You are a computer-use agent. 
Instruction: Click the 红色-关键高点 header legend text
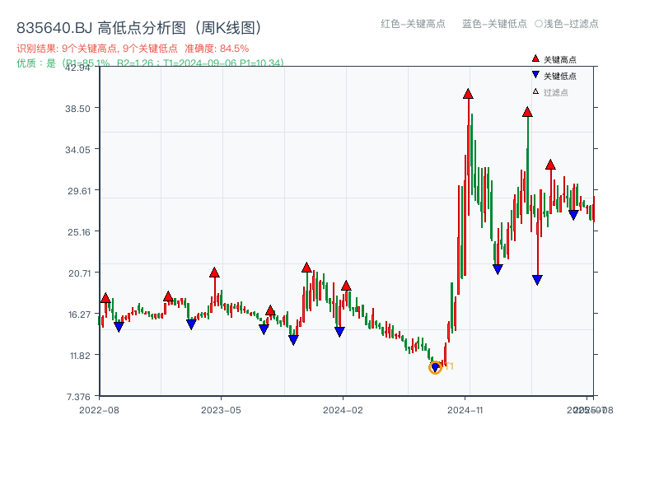(x=413, y=24)
